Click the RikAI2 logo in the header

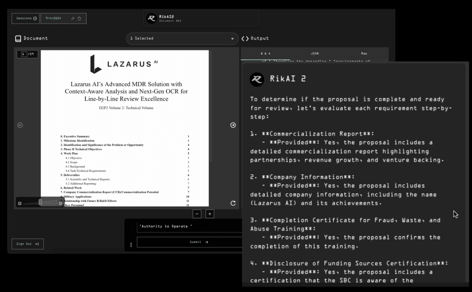[151, 18]
